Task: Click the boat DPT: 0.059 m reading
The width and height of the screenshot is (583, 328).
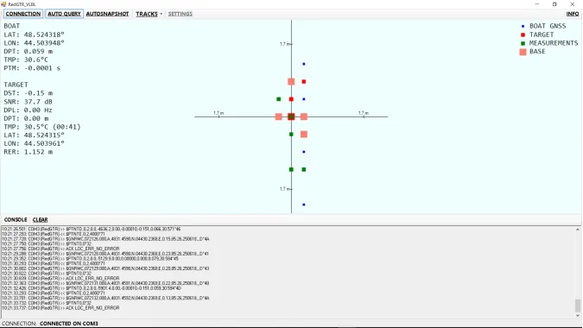Action: pos(29,51)
